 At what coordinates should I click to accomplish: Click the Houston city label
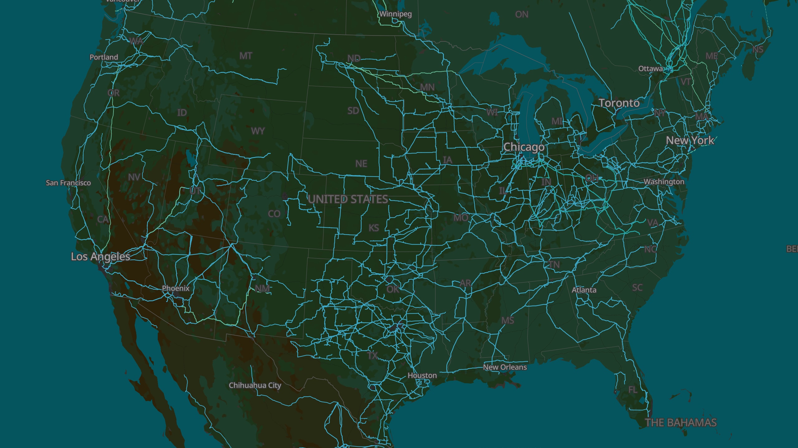(x=422, y=375)
